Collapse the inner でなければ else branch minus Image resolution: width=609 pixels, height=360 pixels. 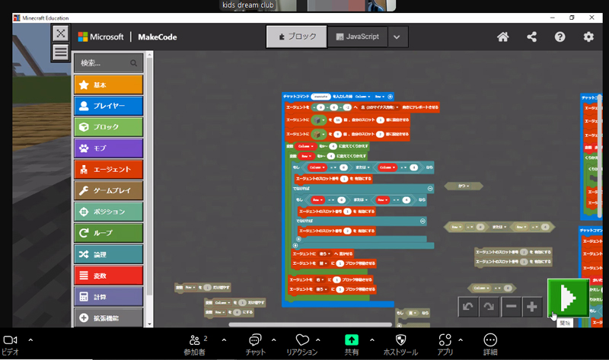click(x=422, y=221)
